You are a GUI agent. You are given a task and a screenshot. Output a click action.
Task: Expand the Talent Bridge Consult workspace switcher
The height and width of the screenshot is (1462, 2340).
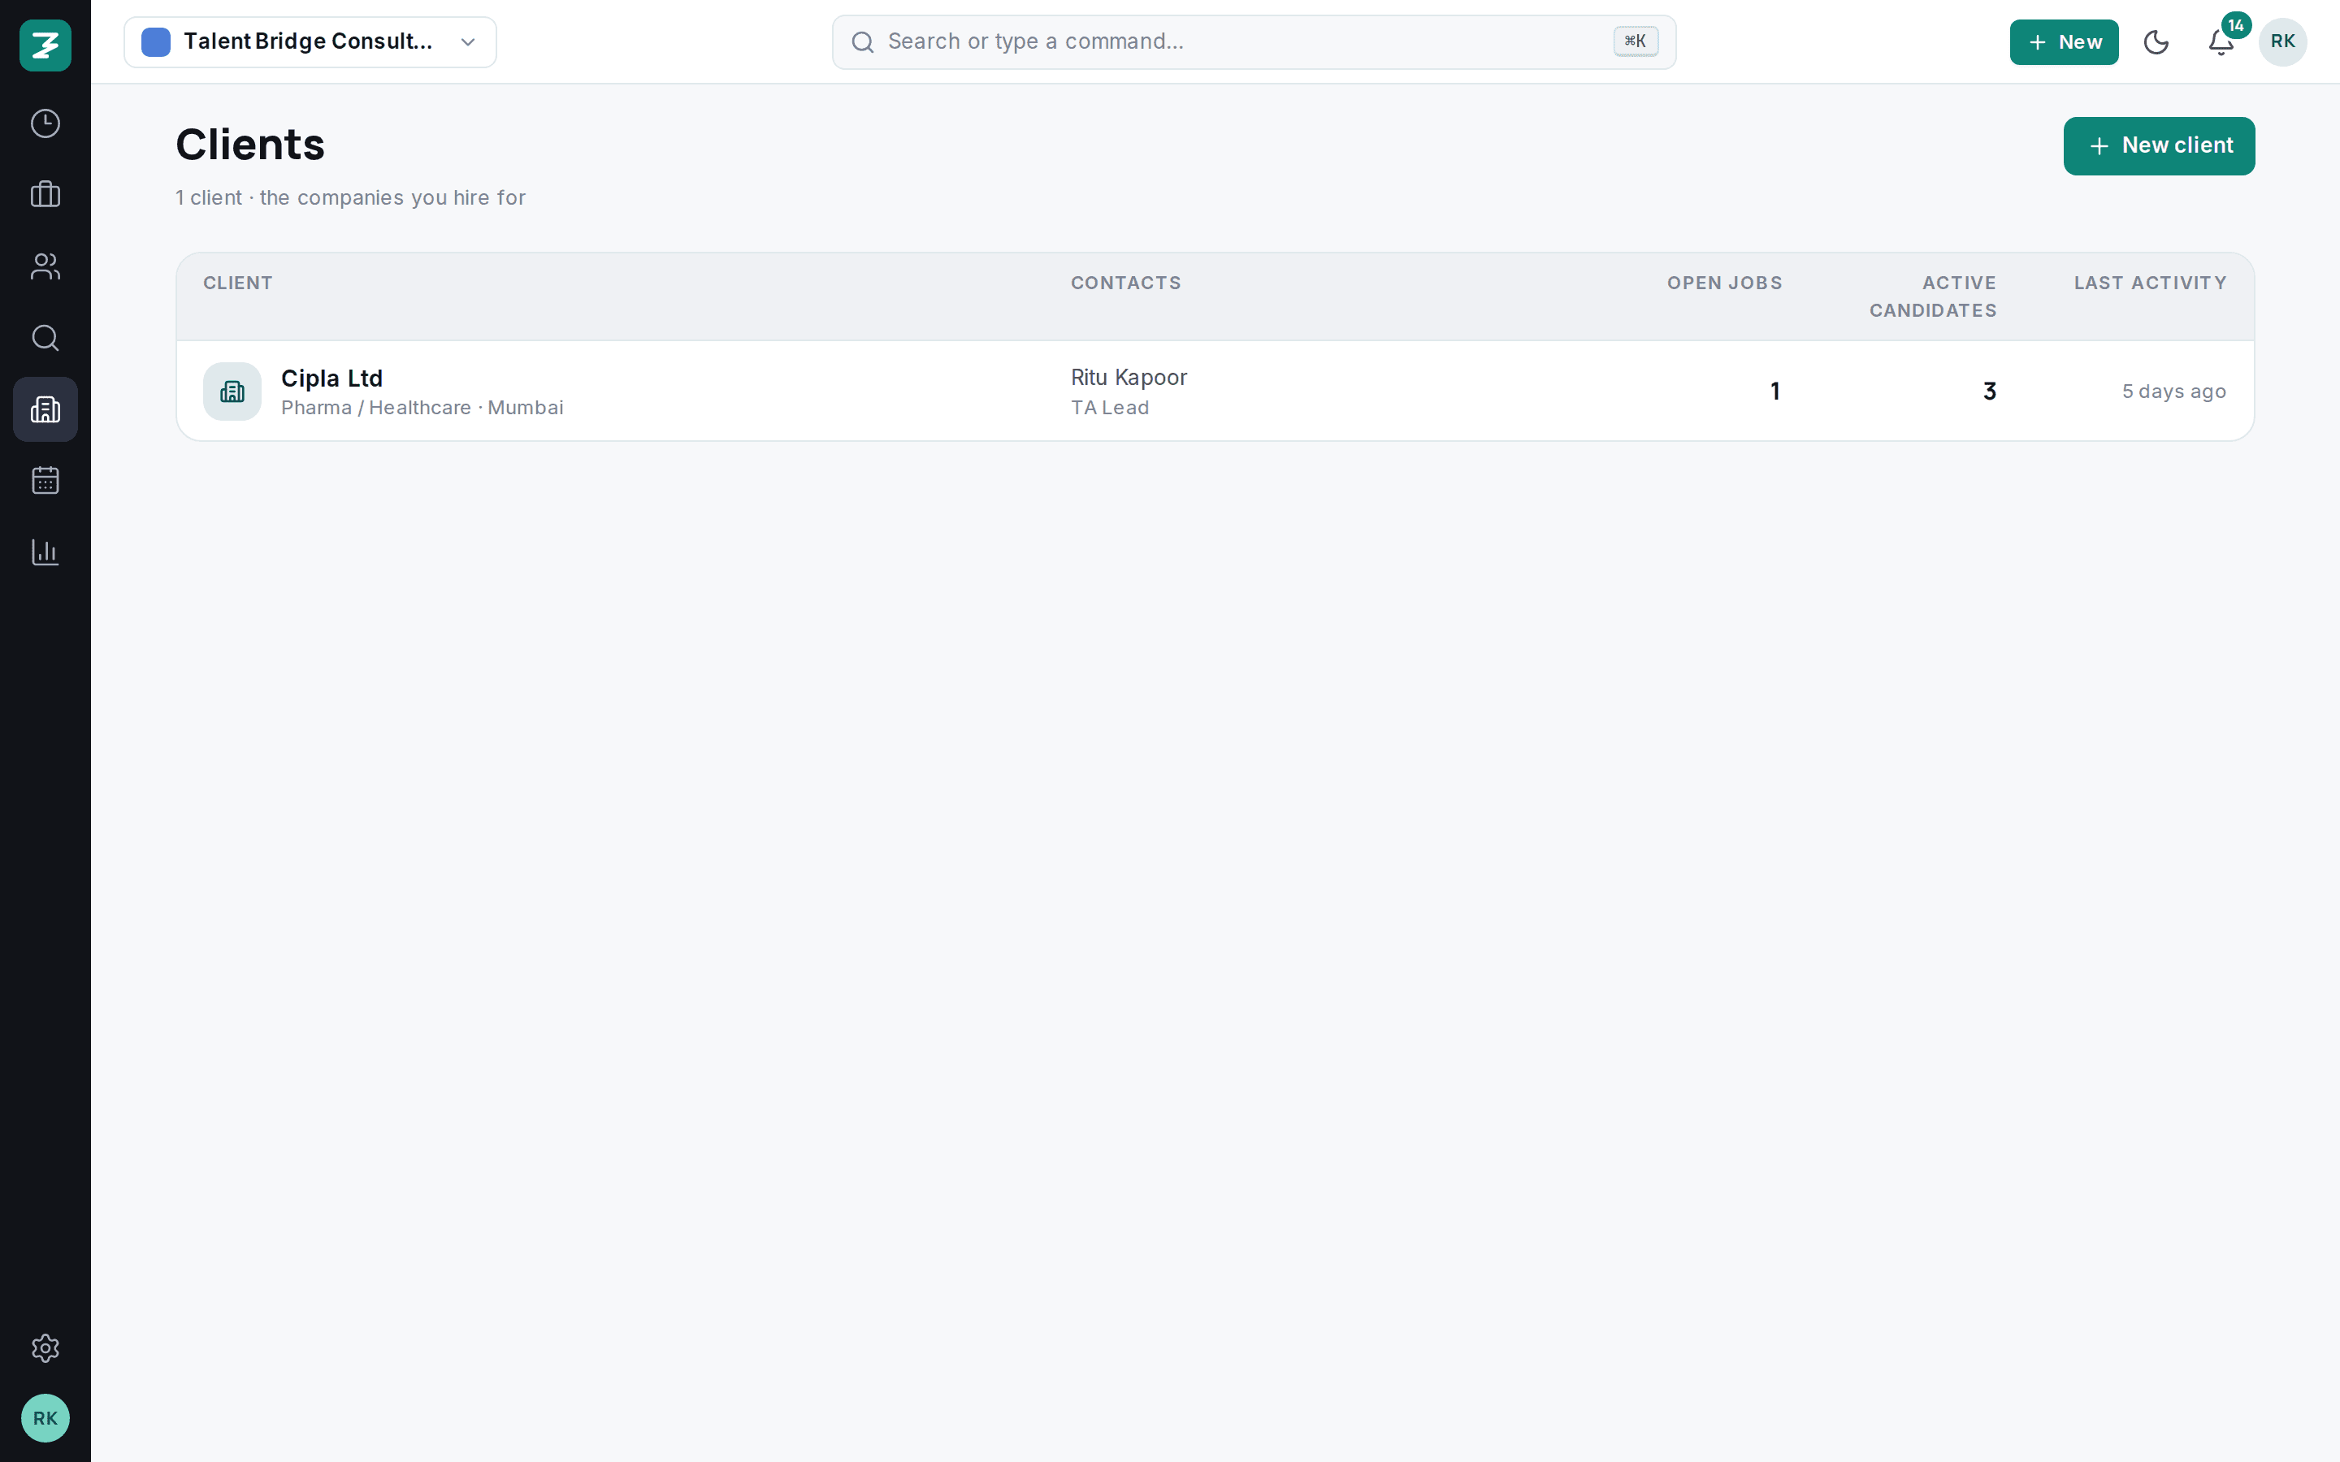310,41
